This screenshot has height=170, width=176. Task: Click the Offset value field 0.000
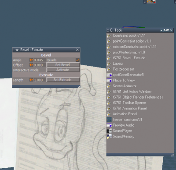(40, 65)
